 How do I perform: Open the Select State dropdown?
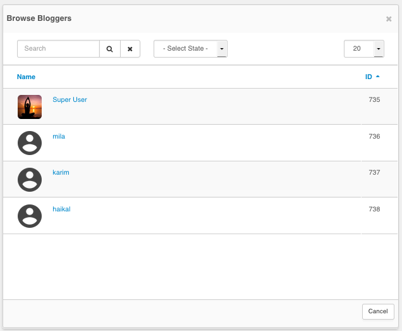tap(190, 49)
